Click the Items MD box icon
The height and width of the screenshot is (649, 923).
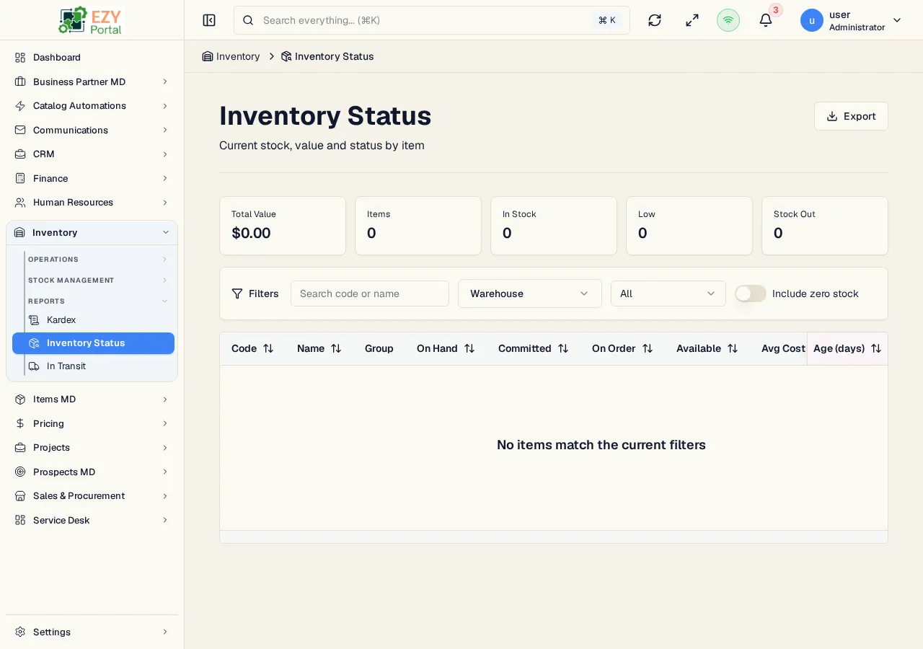click(20, 399)
